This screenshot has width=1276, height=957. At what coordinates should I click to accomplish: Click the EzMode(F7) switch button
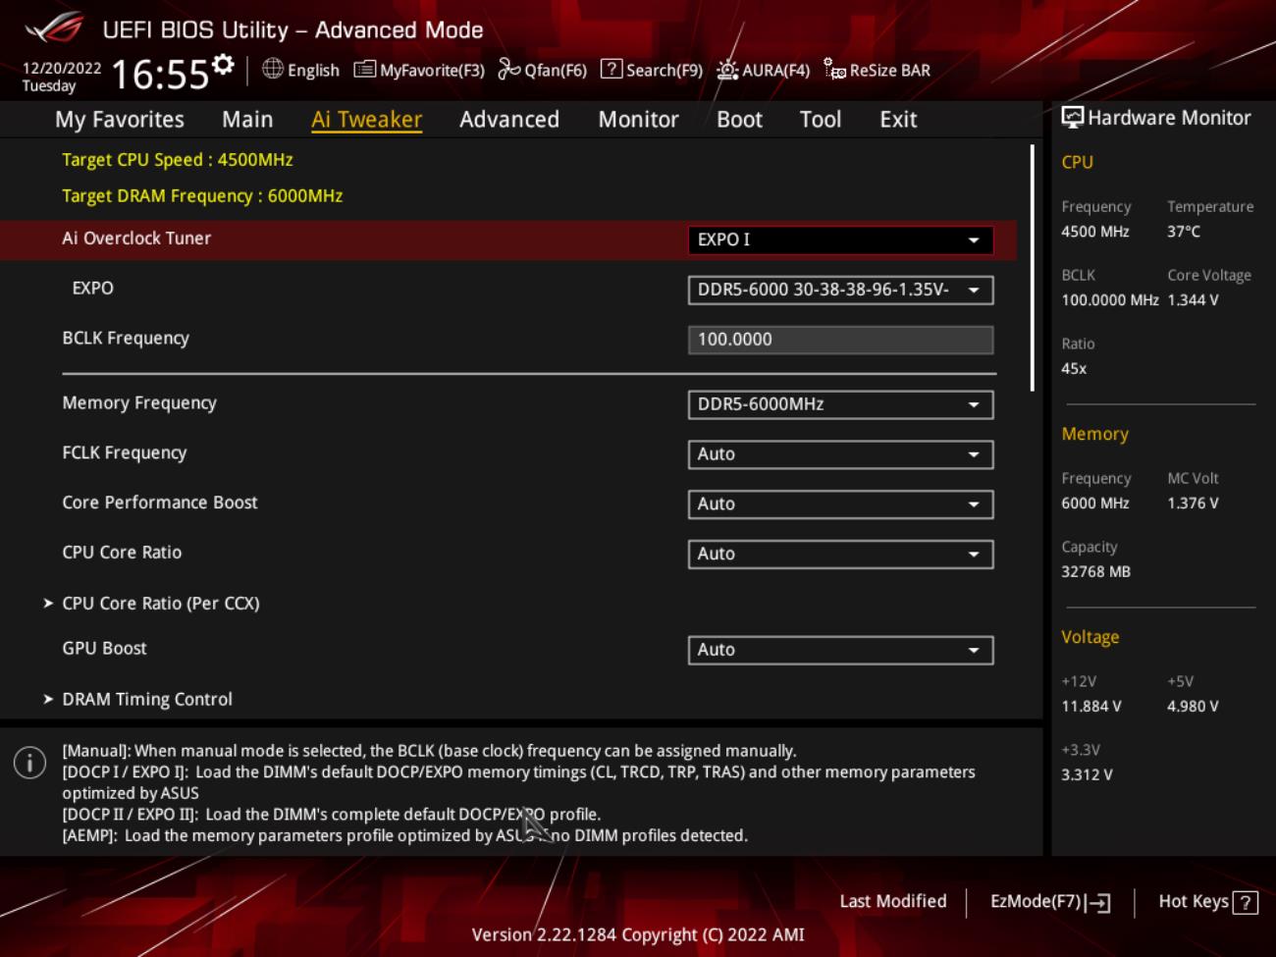[1050, 902]
